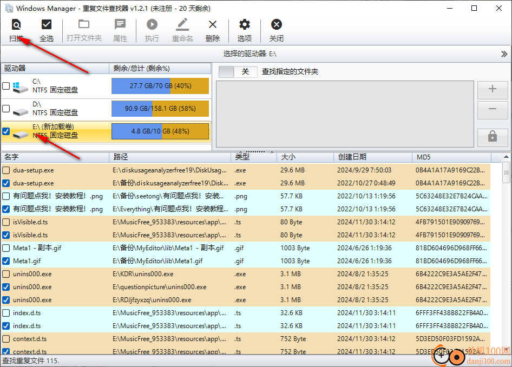Add folder with the plus button
The height and width of the screenshot is (367, 512).
[x=493, y=89]
